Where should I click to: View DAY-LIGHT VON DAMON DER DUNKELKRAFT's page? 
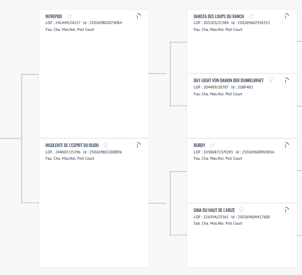(228, 80)
